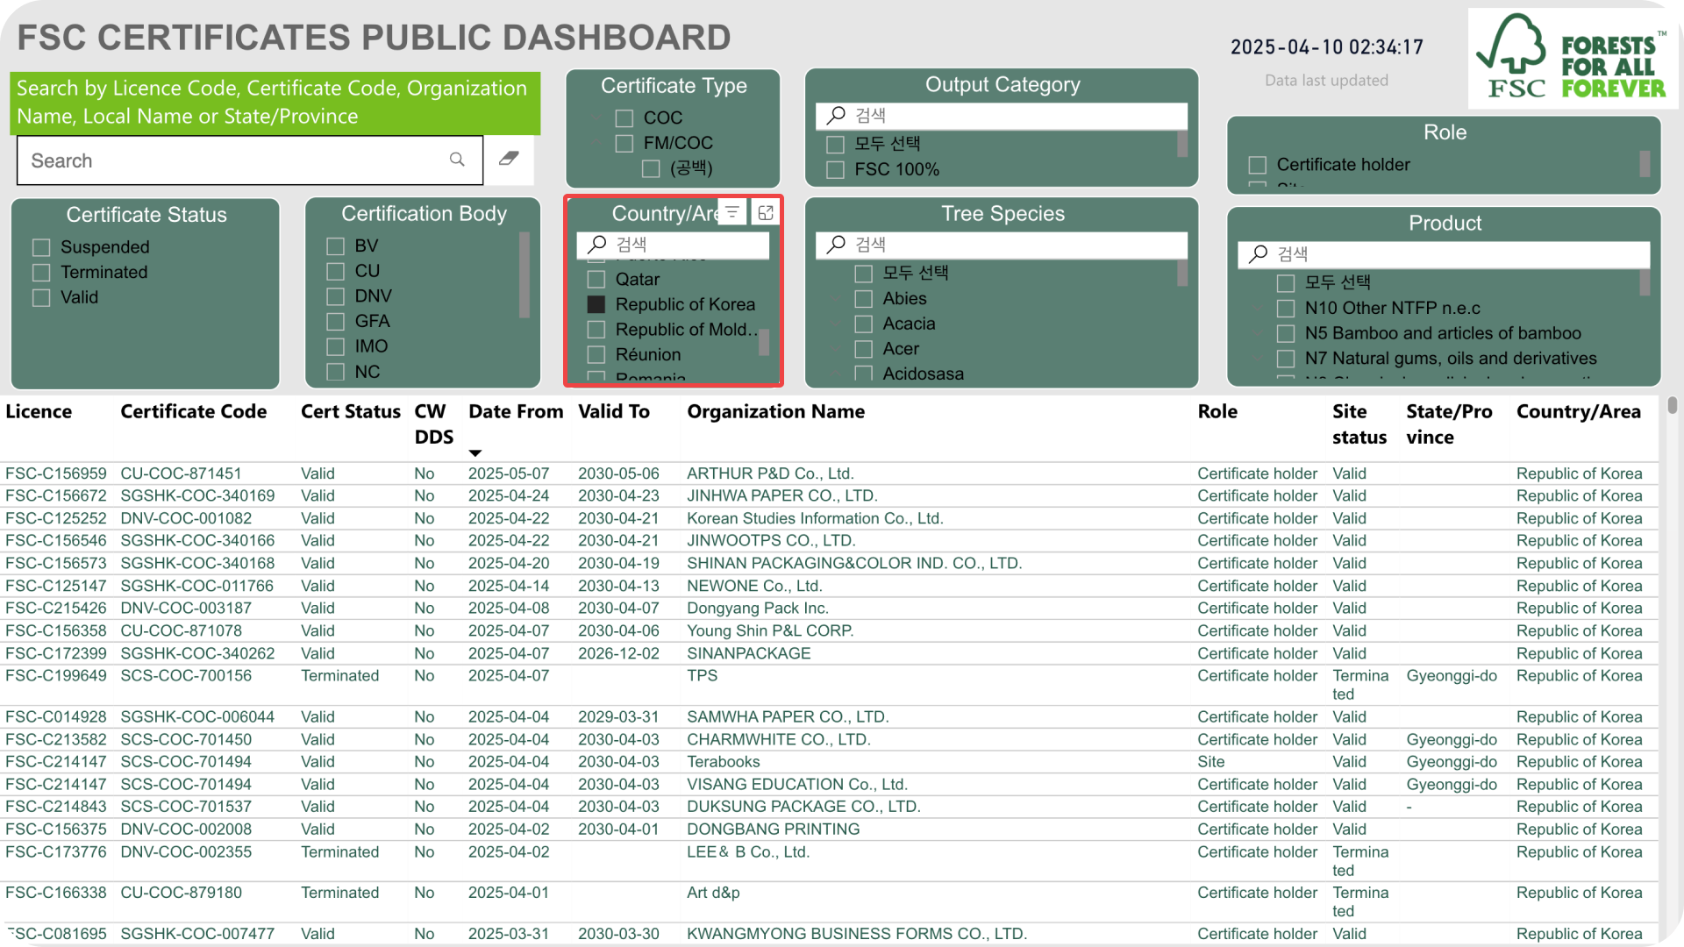Focus the Product search field
Image resolution: width=1684 pixels, height=947 pixels.
1444,253
